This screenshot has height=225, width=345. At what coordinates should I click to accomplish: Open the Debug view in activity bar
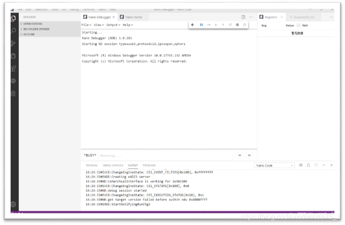pos(13,56)
